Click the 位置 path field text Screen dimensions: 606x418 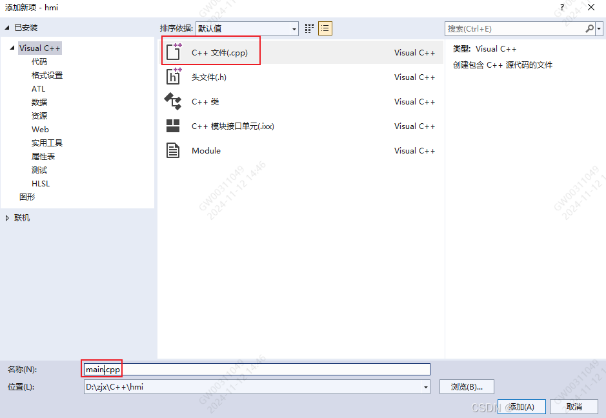pos(114,386)
